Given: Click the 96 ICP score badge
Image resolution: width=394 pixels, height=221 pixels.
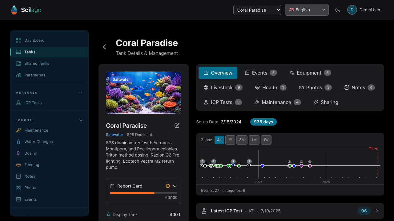Looking at the screenshot, I should [364, 211].
